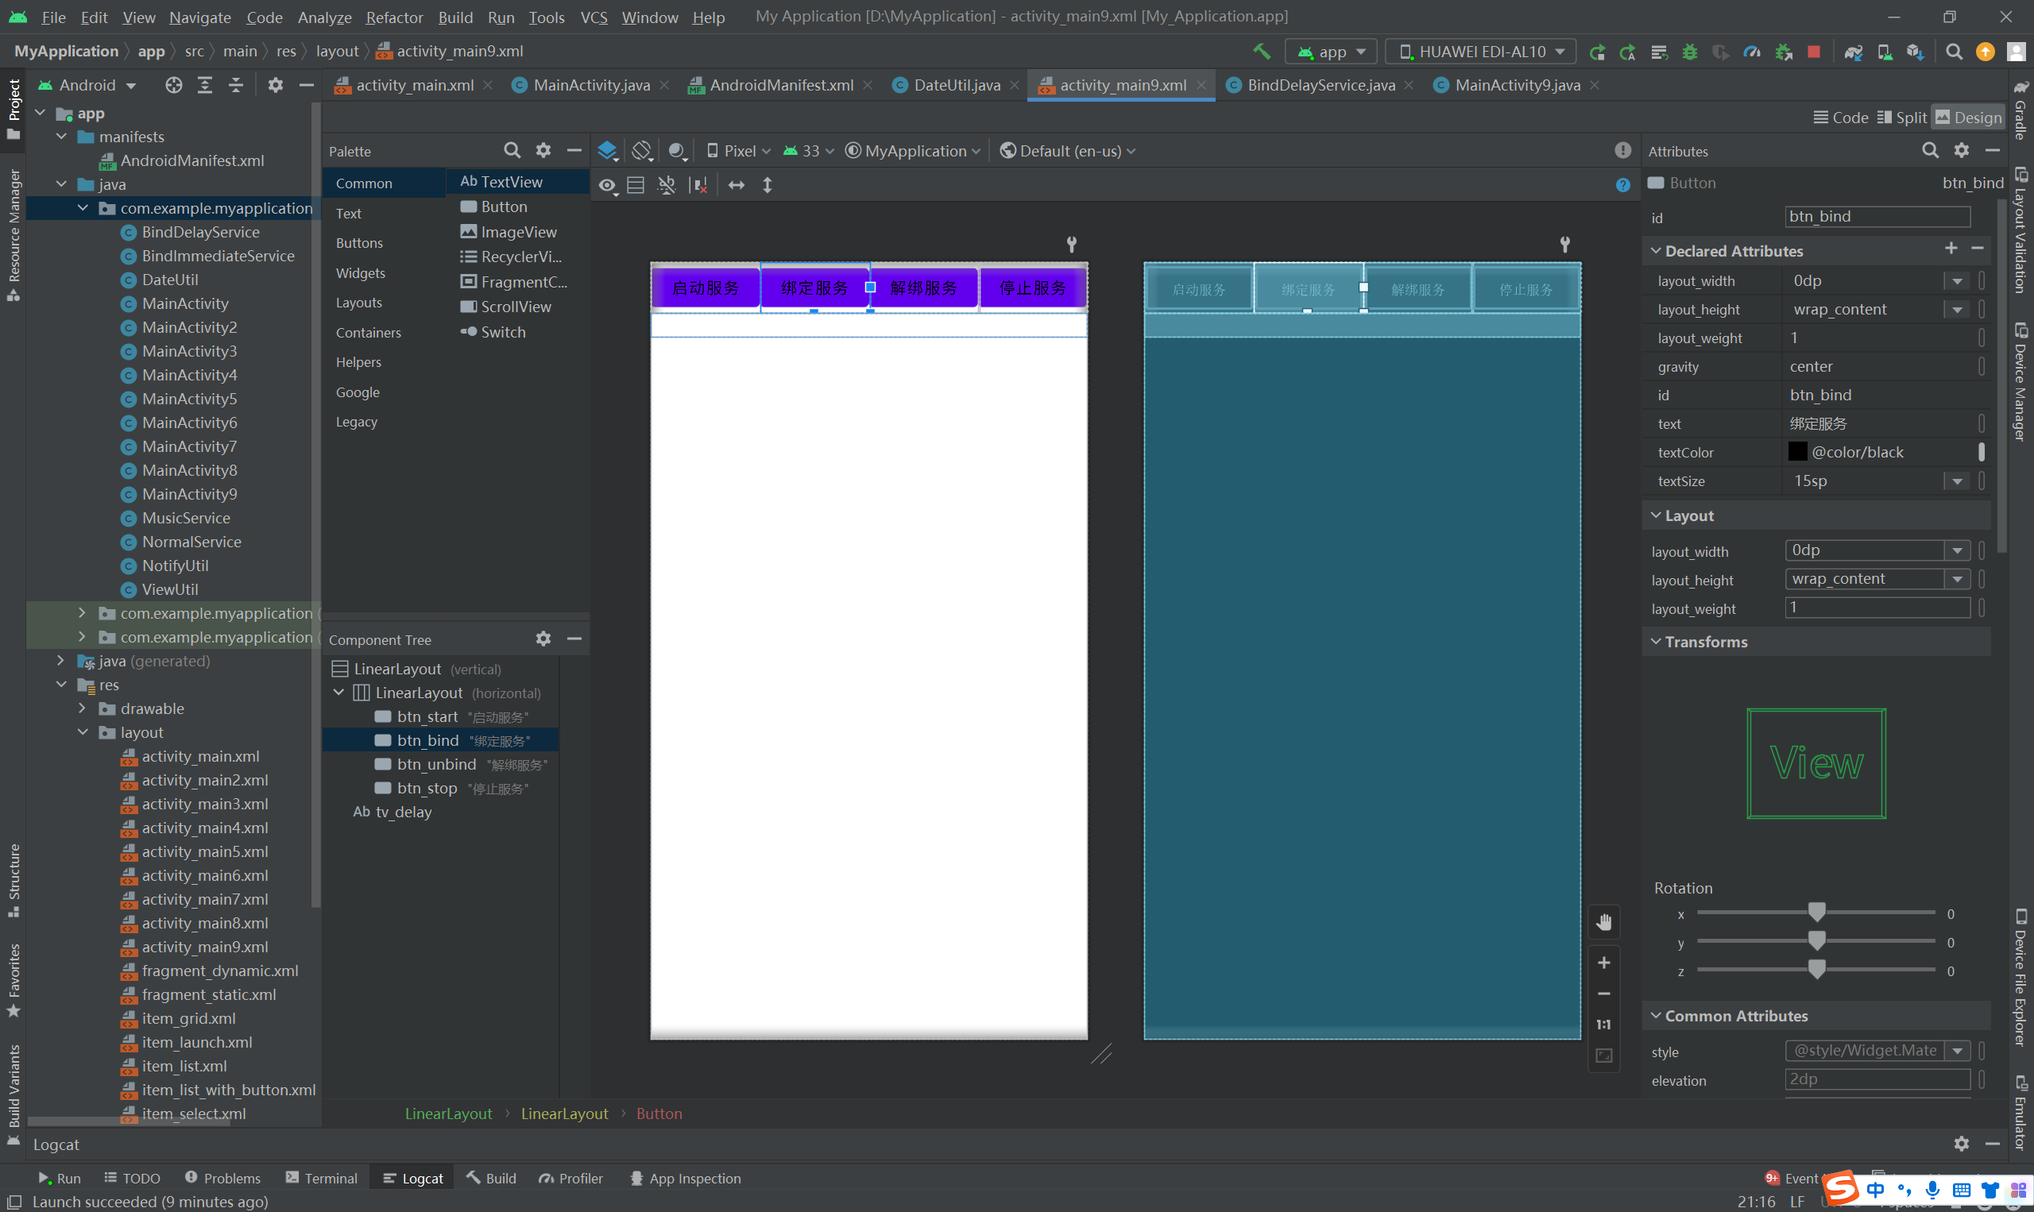Open the HUAWEI EDI-AL10 device dropdown
Image resolution: width=2034 pixels, height=1212 pixels.
pyautogui.click(x=1481, y=52)
